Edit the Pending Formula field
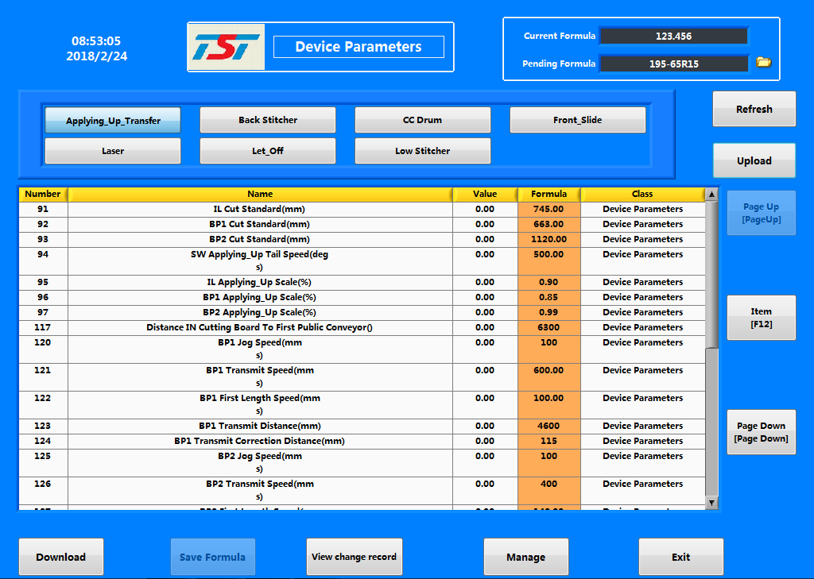Image resolution: width=814 pixels, height=579 pixels. 673,64
